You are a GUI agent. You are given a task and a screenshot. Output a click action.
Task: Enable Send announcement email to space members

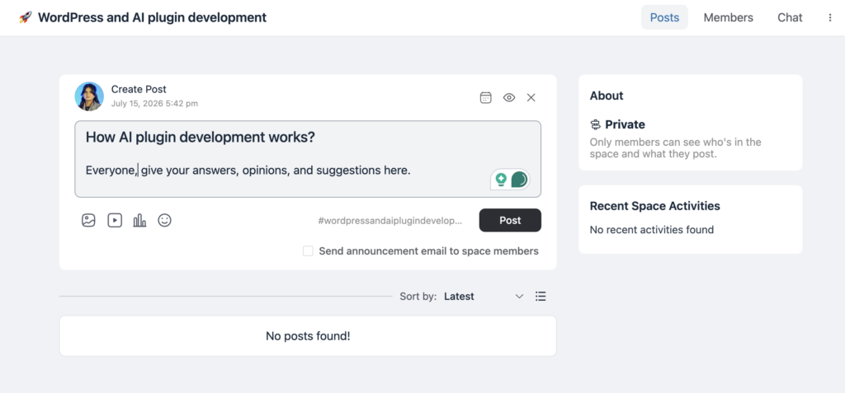point(308,250)
